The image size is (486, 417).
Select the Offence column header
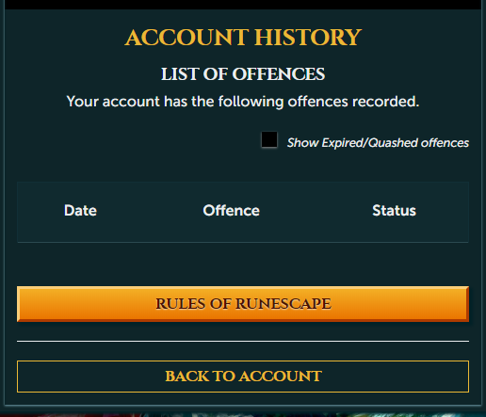pyautogui.click(x=232, y=210)
